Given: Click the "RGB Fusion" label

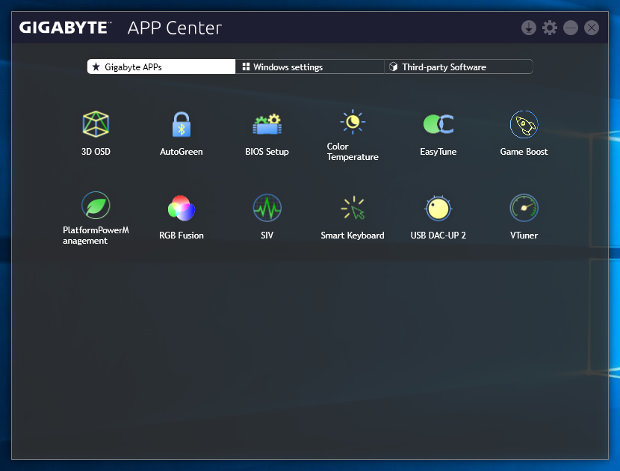Looking at the screenshot, I should click(182, 235).
